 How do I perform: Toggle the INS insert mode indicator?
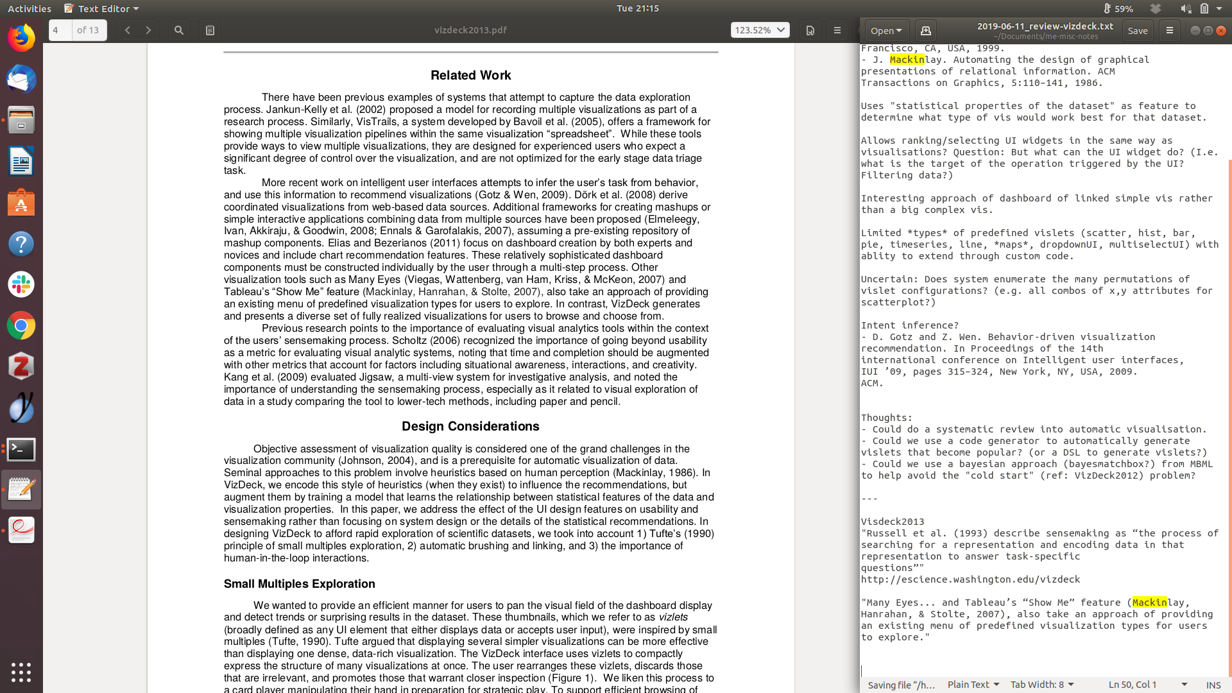point(1213,685)
